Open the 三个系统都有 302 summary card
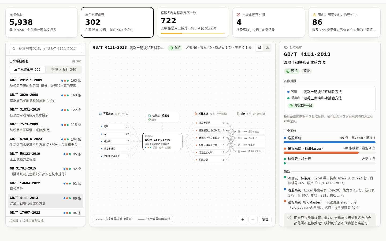386x241 pixels. point(117,22)
